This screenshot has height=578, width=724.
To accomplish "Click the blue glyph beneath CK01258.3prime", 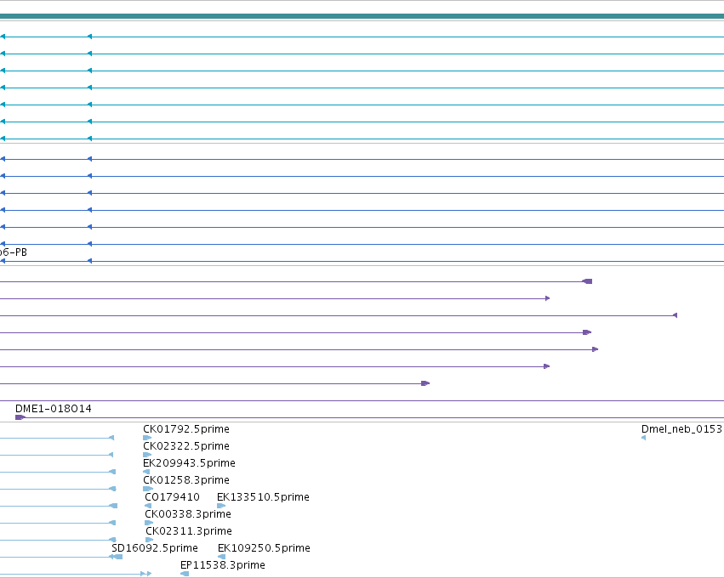I will pyautogui.click(x=148, y=489).
